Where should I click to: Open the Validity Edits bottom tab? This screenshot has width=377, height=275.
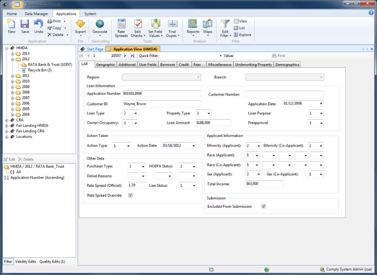click(x=25, y=262)
